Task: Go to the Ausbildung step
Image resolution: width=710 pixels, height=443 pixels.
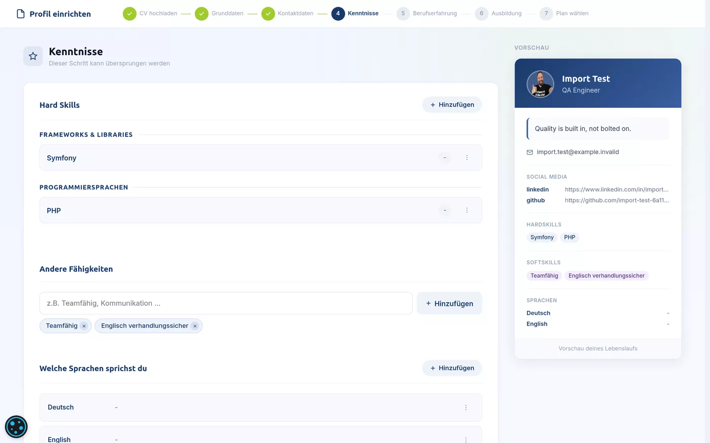Action: click(507, 14)
